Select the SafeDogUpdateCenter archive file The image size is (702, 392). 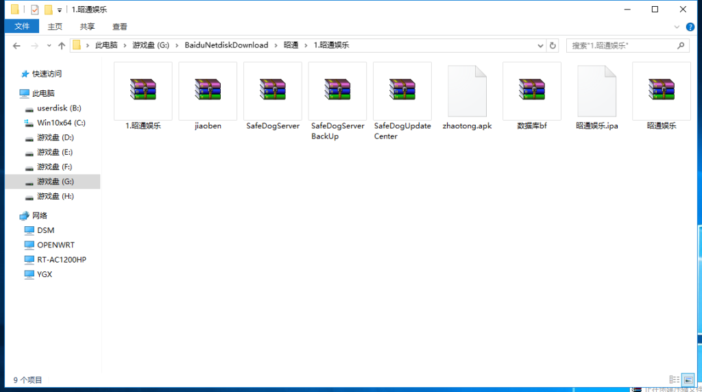point(402,101)
